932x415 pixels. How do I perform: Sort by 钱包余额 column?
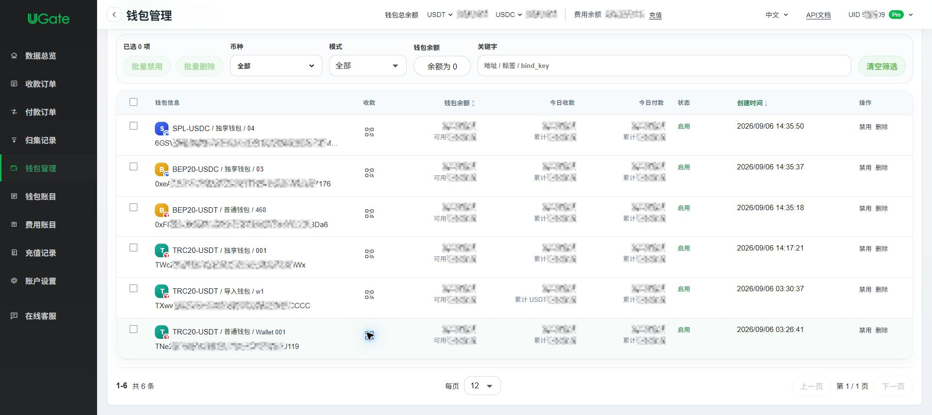click(459, 103)
